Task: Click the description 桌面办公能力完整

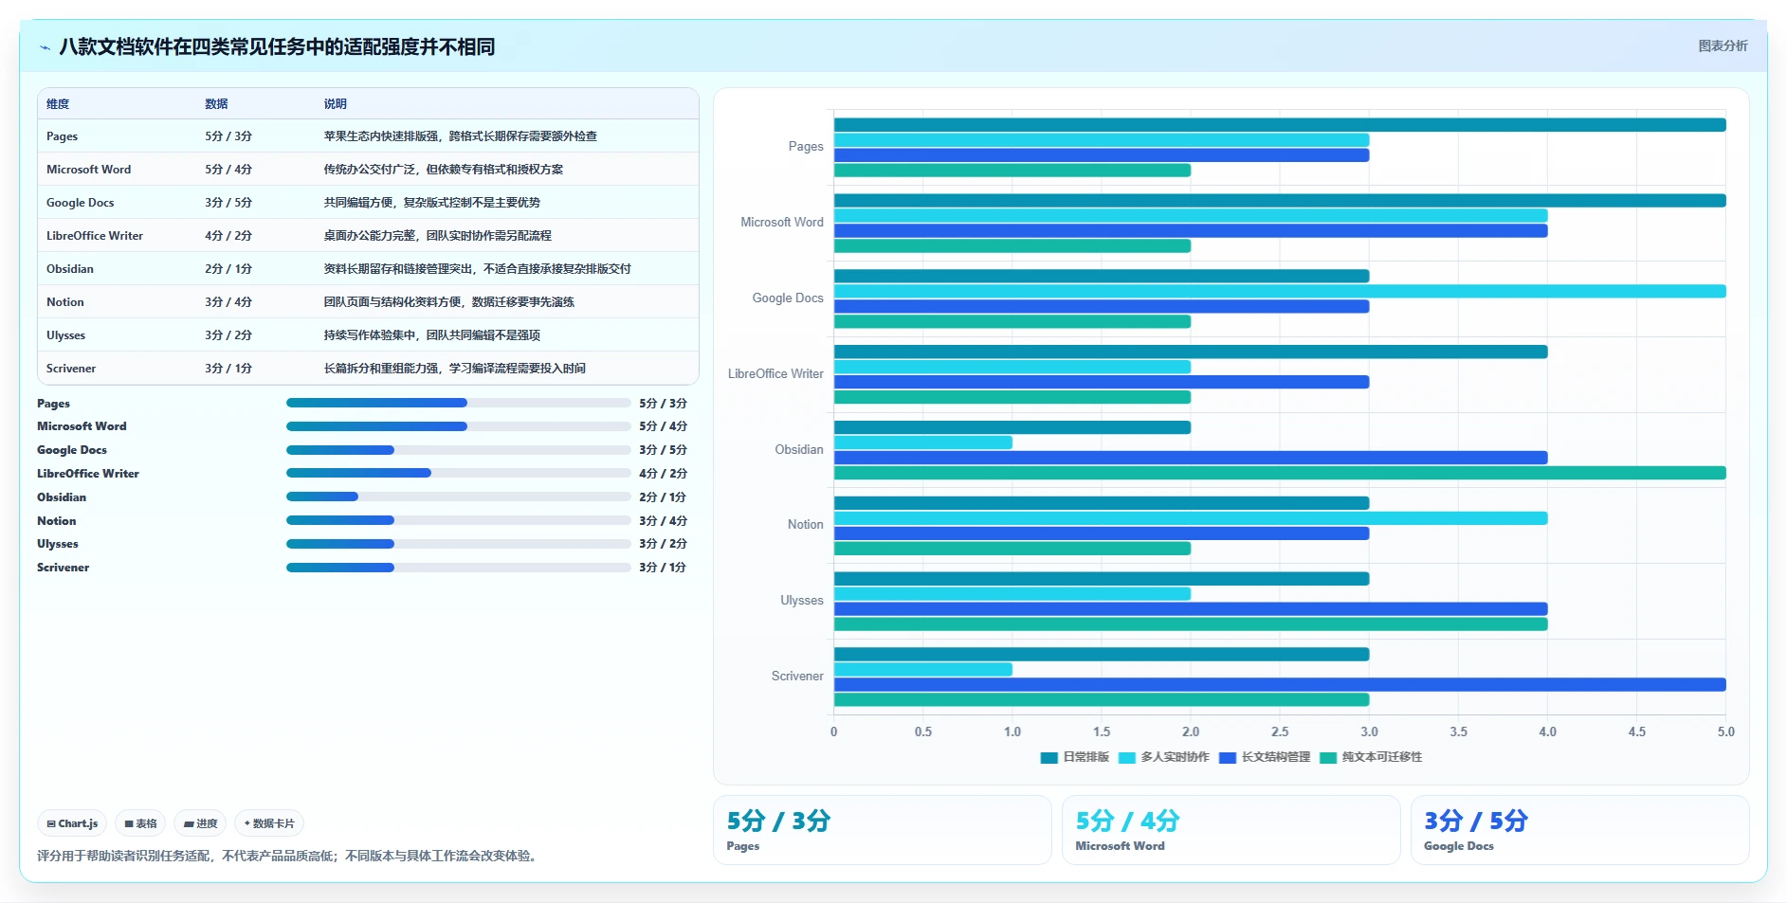Action: 437,236
